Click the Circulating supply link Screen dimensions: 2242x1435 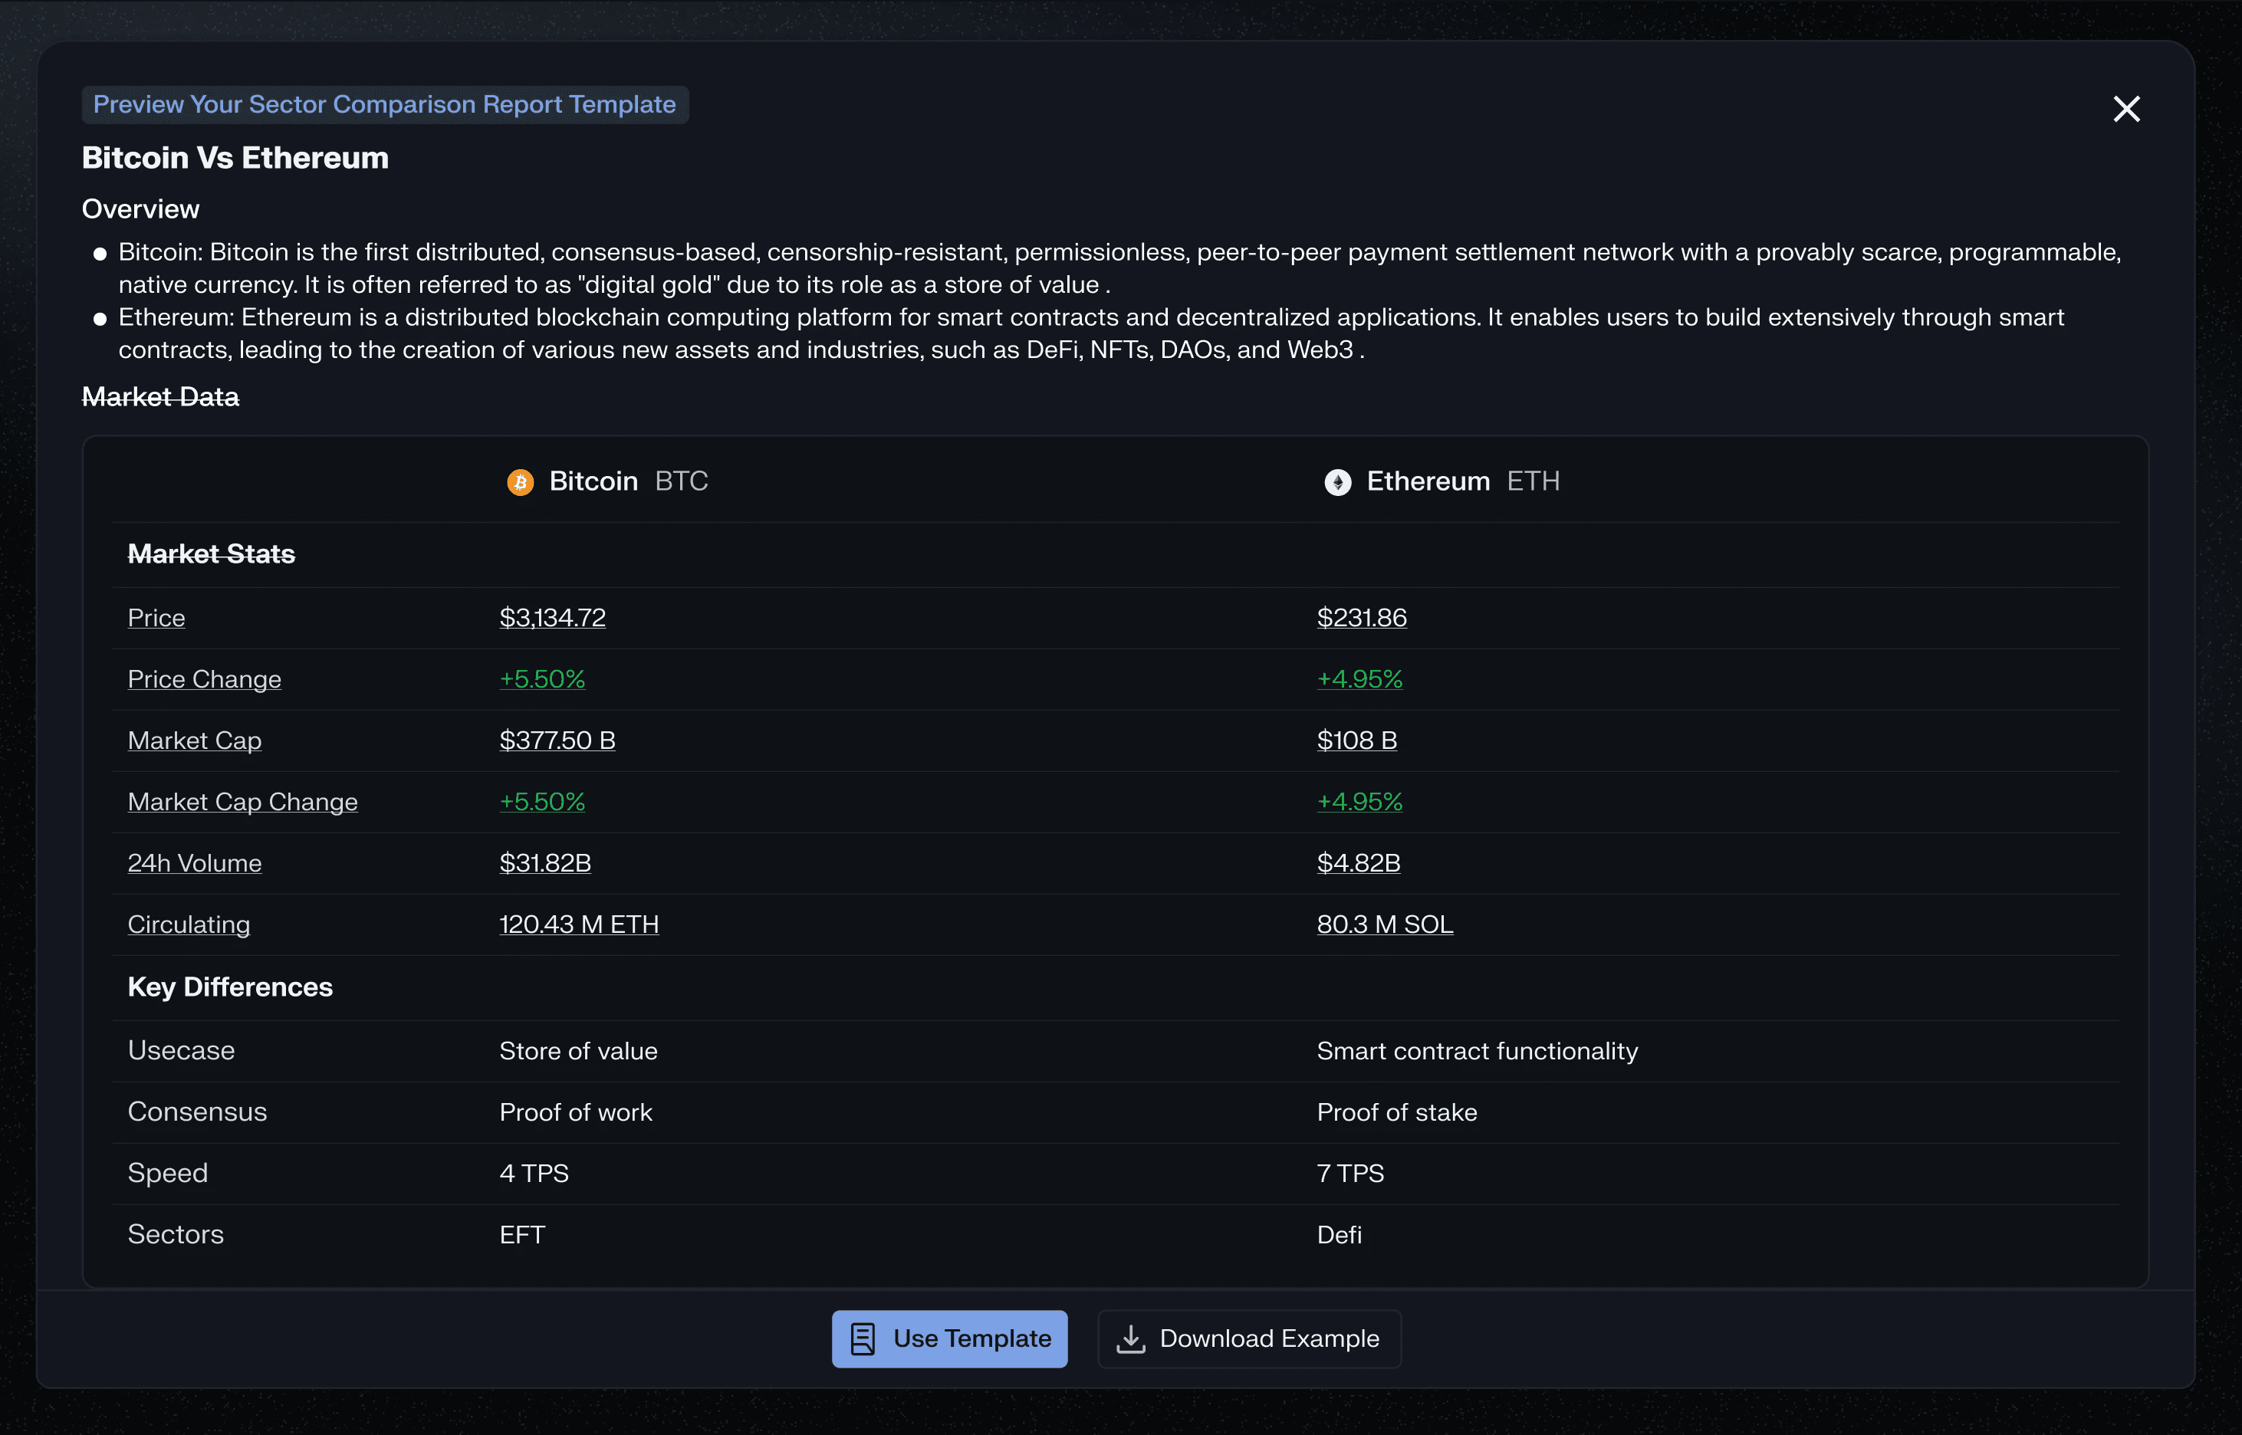pos(188,924)
